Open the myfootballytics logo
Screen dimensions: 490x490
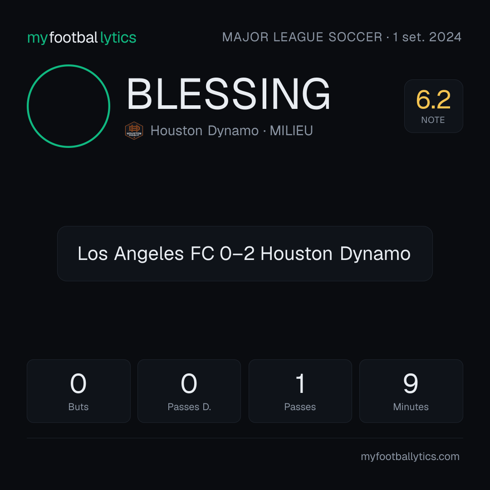coord(82,38)
